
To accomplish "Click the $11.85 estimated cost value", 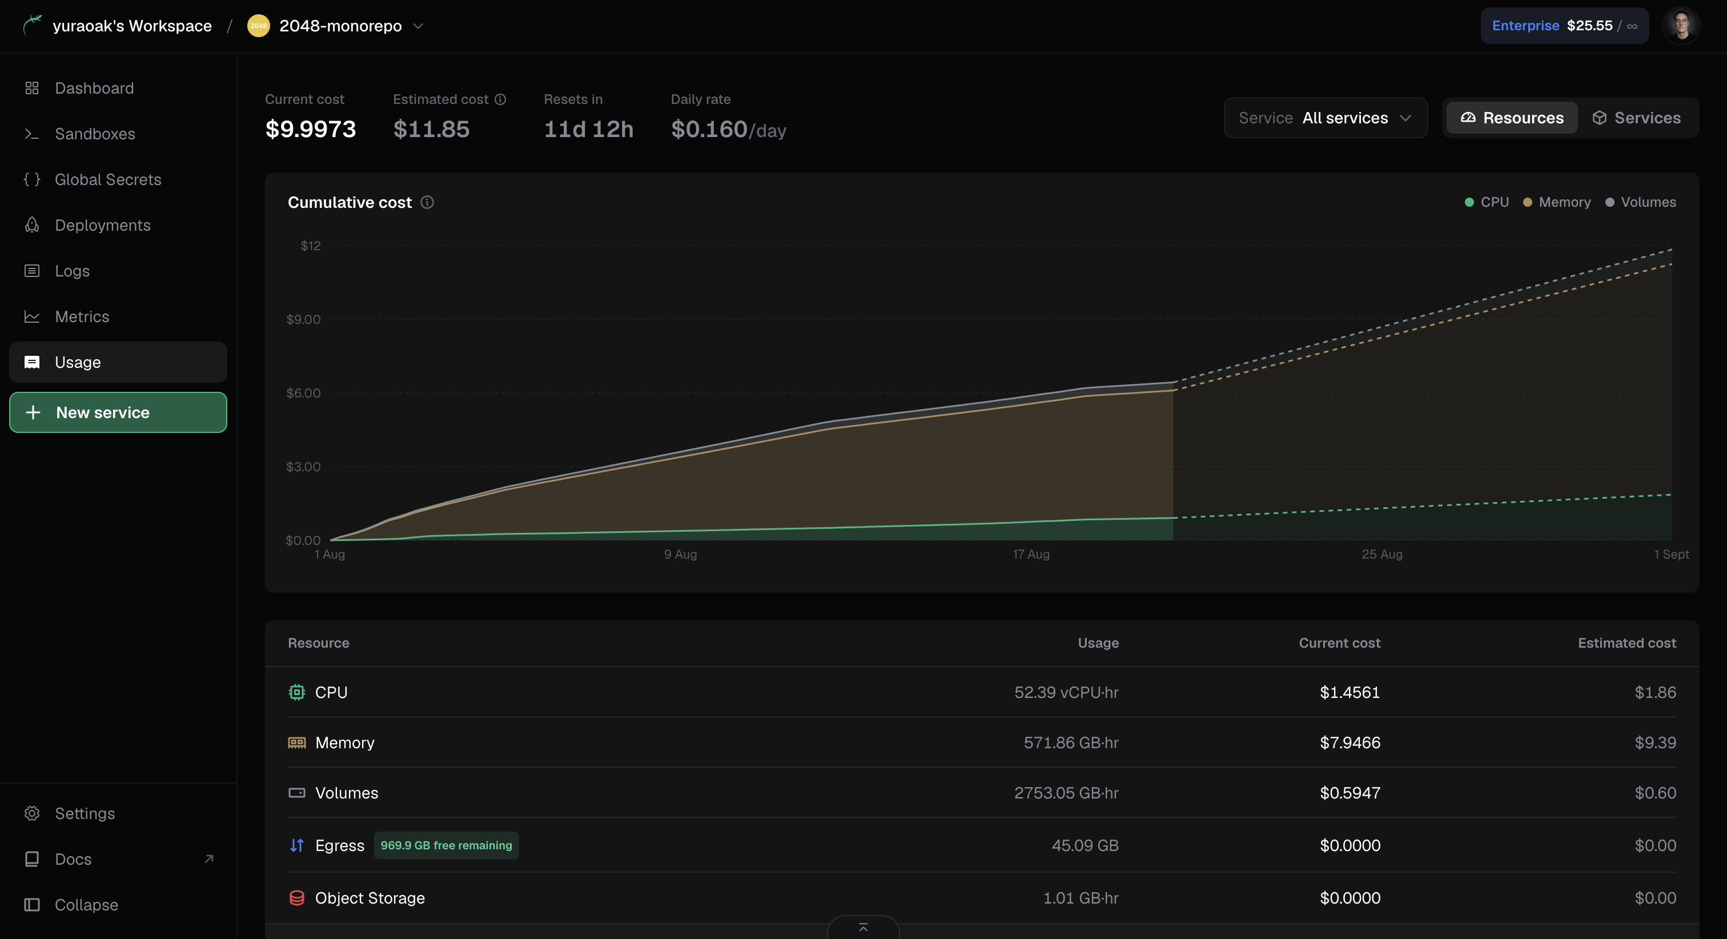I will point(431,129).
